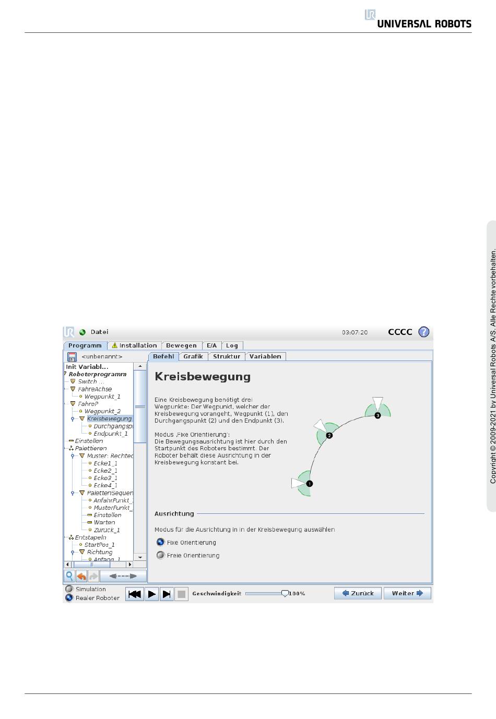Rewind program to the start
The width and height of the screenshot is (496, 719).
pyautogui.click(x=135, y=594)
